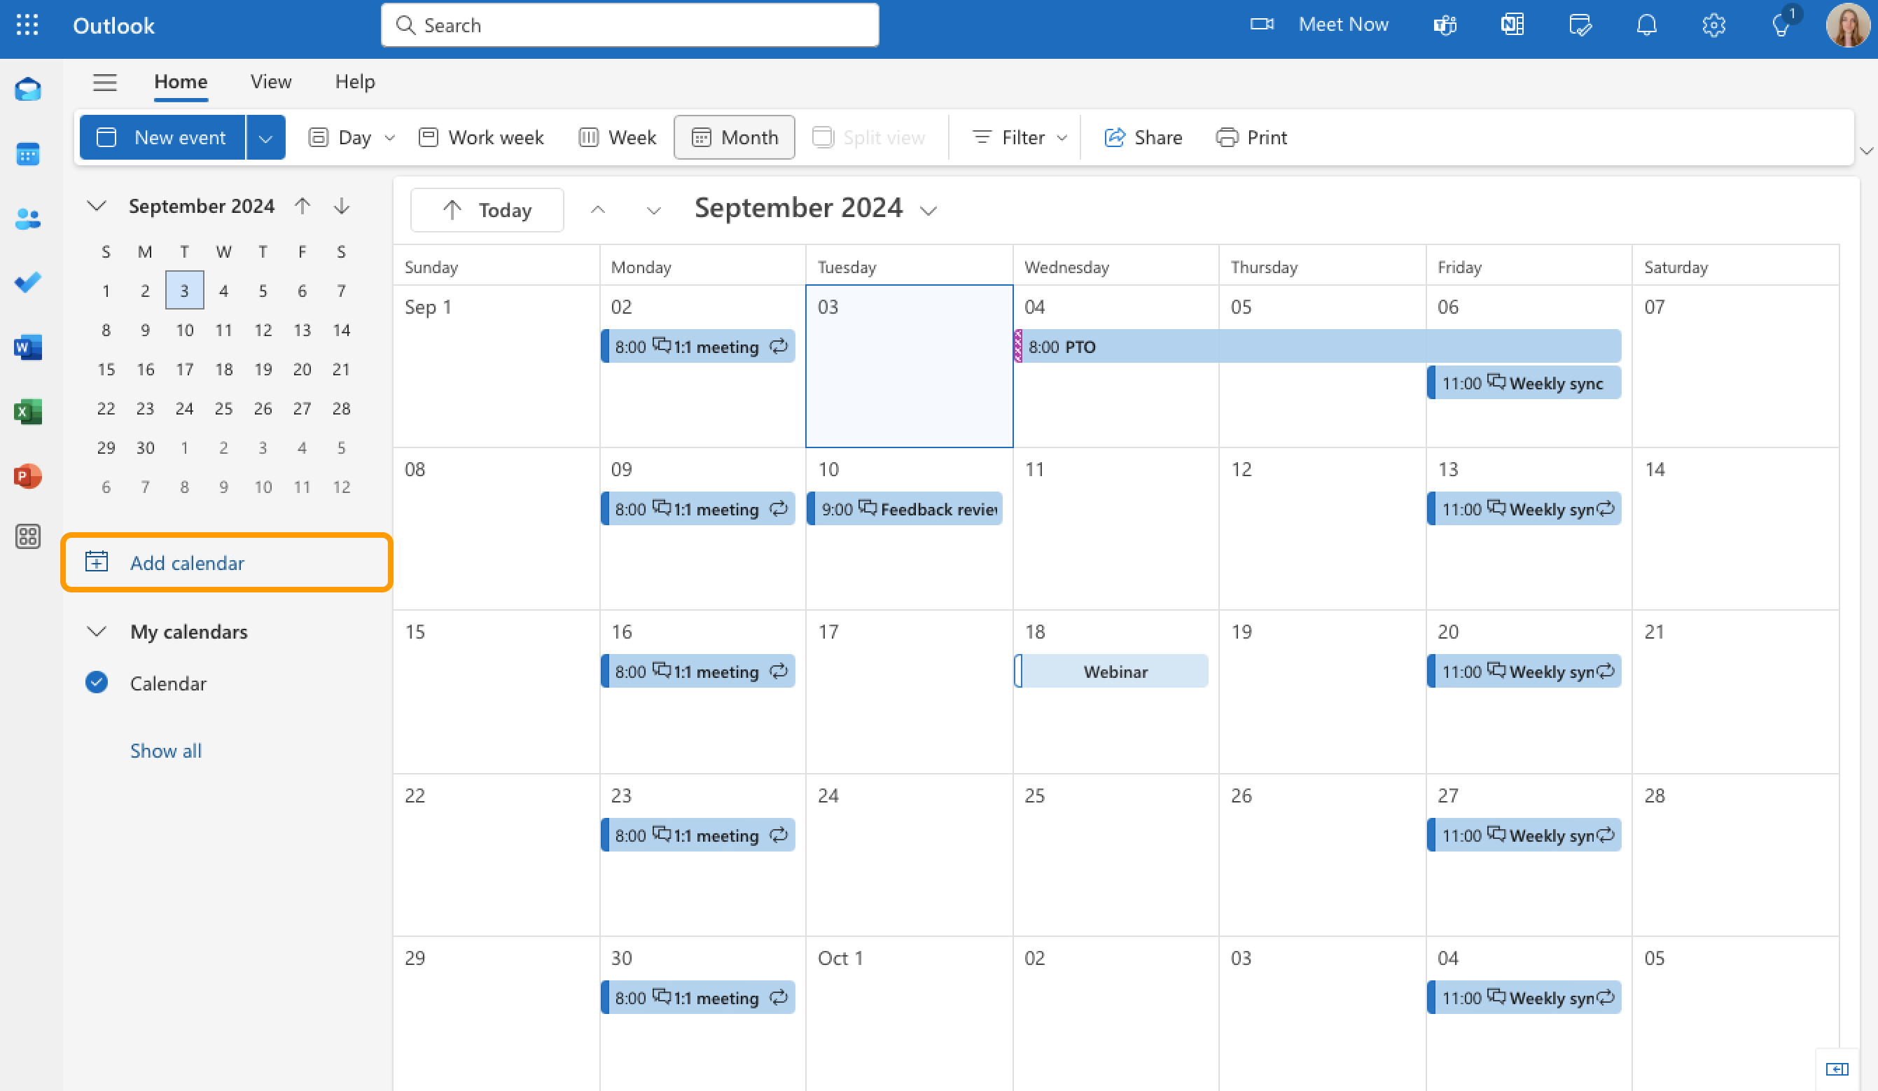The width and height of the screenshot is (1878, 1091).
Task: Collapse the My calendars section
Action: pyautogui.click(x=96, y=631)
